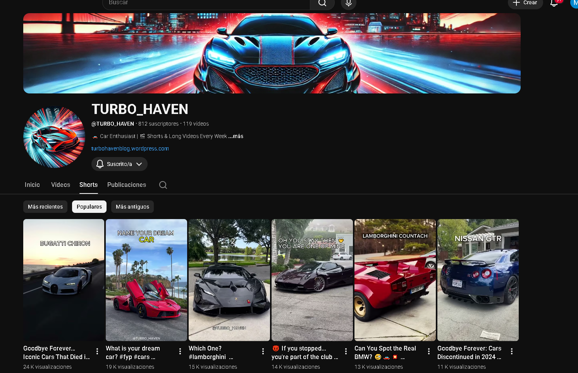Image resolution: width=578 pixels, height=373 pixels.
Task: Open options menu for the Lamborghini Countach short
Action: coord(428,351)
